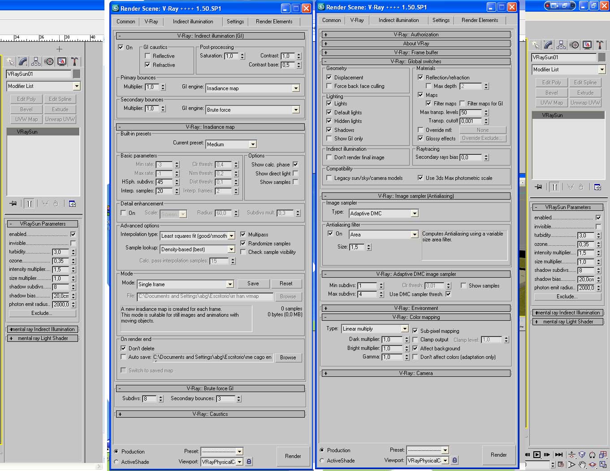This screenshot has height=471, width=610.
Task: Go to the next frame
Action: [x=547, y=454]
